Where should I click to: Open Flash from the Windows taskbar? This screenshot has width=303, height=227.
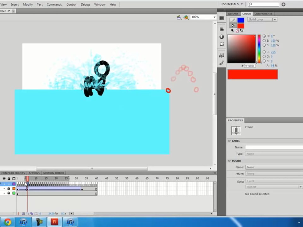(54, 222)
